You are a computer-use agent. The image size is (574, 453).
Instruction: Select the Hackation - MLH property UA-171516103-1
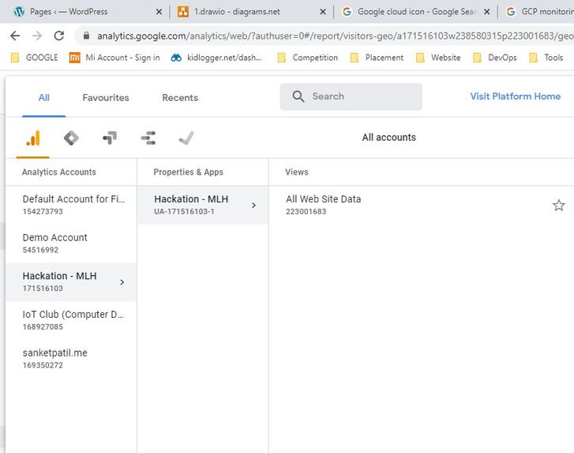(203, 205)
